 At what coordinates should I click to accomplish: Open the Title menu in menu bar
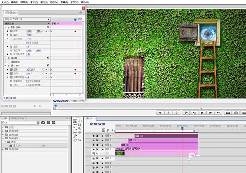point(64,2)
